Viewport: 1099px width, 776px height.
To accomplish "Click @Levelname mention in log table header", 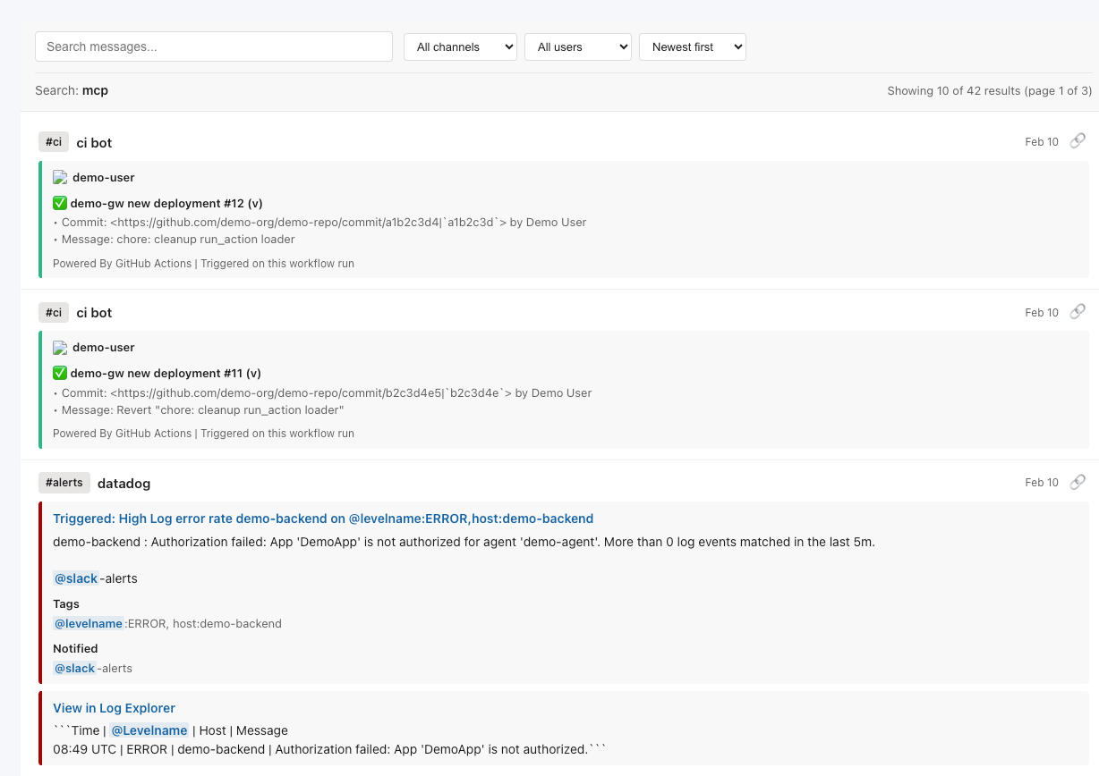I will click(149, 730).
